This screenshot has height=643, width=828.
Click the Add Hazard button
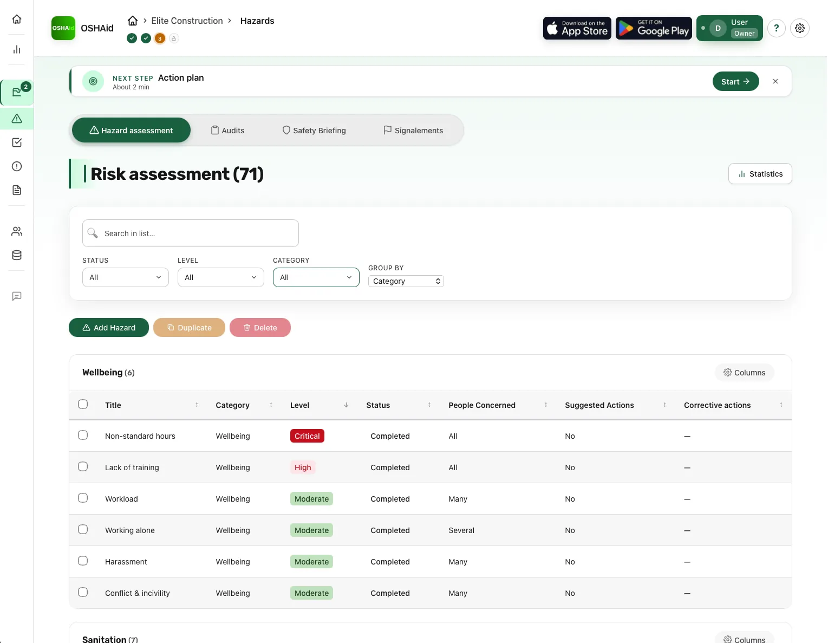tap(109, 328)
